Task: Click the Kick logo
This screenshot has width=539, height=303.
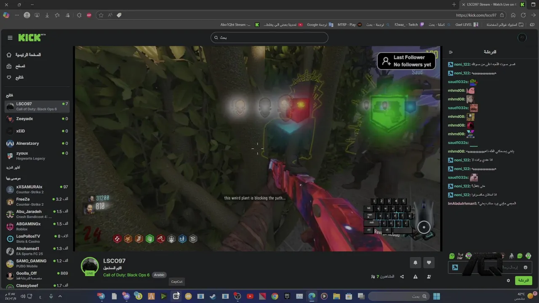Action: coord(32,38)
